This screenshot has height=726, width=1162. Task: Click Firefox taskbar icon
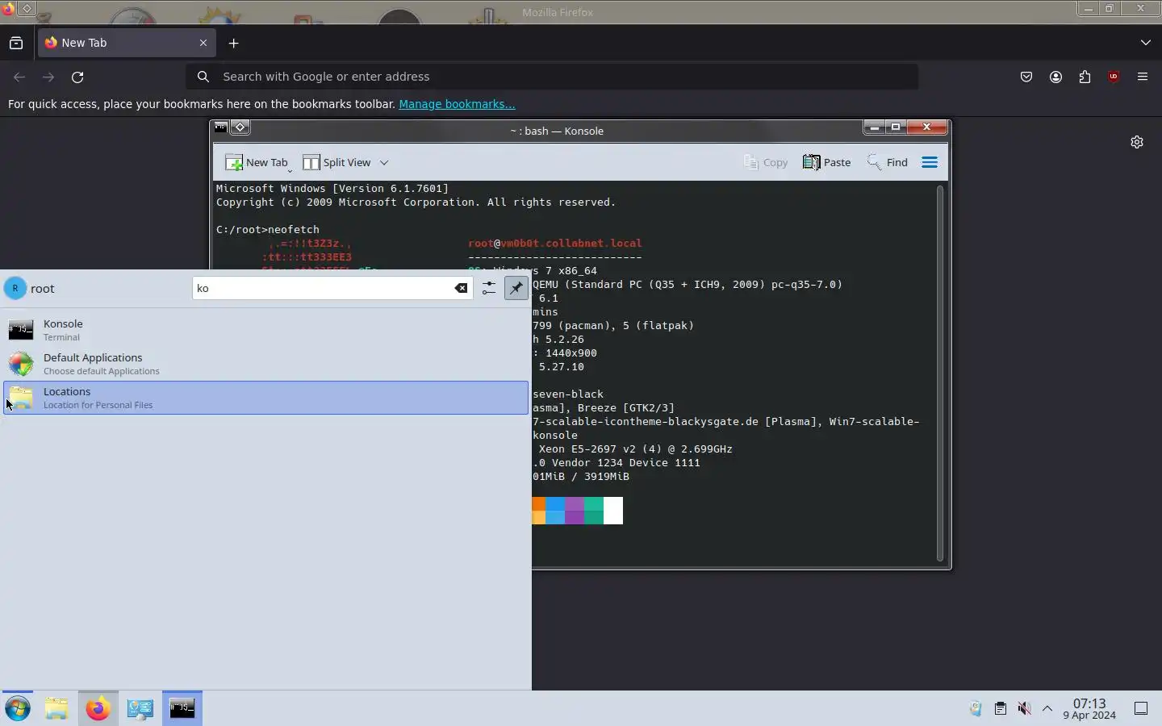(98, 708)
